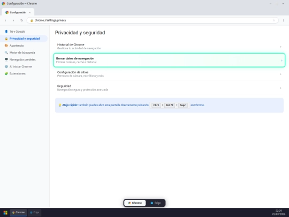Click the 'Atajo rápido:' label
Image resolution: width=289 pixels, height=217 pixels.
[x=70, y=105]
